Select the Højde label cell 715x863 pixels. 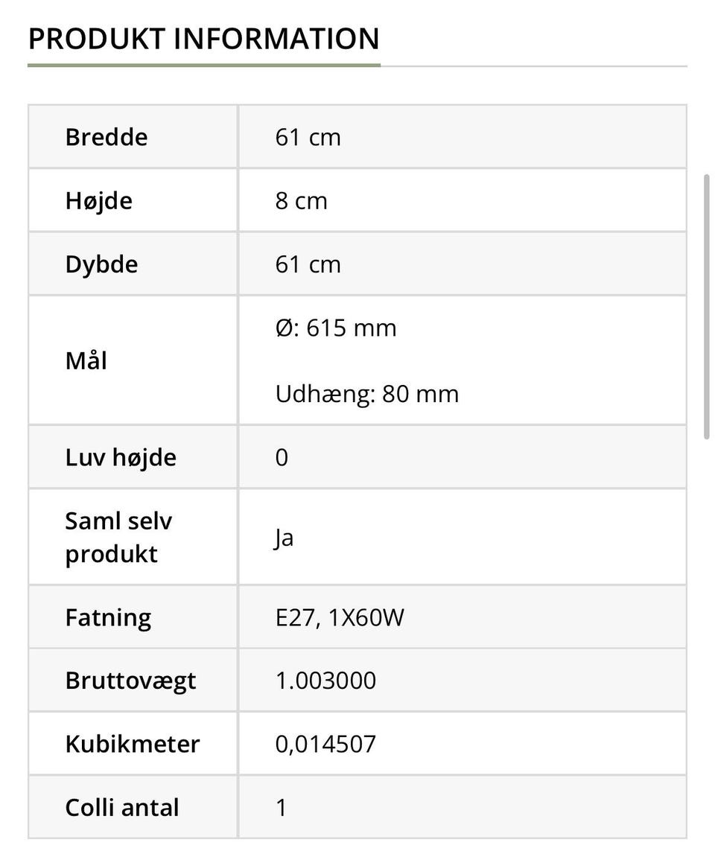99,201
